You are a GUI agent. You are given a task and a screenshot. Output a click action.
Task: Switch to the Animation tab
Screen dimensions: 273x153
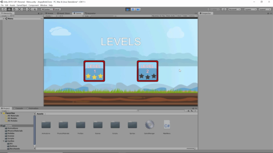coord(32,108)
